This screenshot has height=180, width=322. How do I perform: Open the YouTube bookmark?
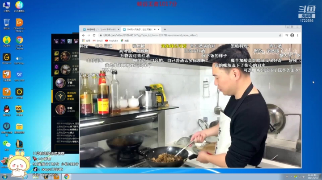[x=111, y=41]
